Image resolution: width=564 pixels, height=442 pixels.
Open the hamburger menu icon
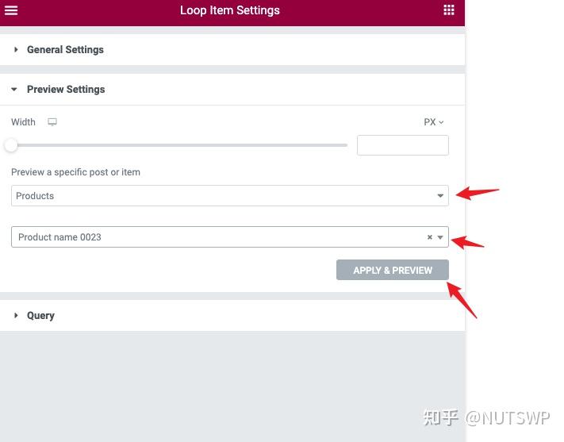pos(11,10)
